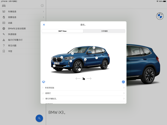
Task: Switch to the 文字搜索 tab
Action: pos(104,31)
